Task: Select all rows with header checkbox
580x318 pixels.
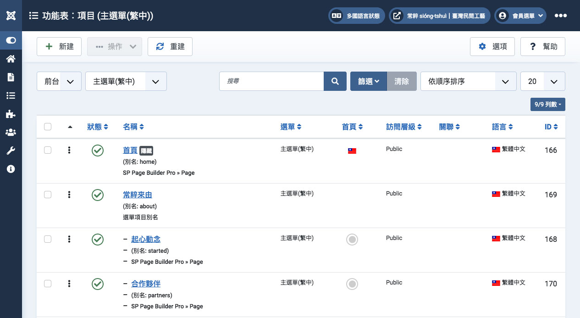Action: pyautogui.click(x=48, y=127)
